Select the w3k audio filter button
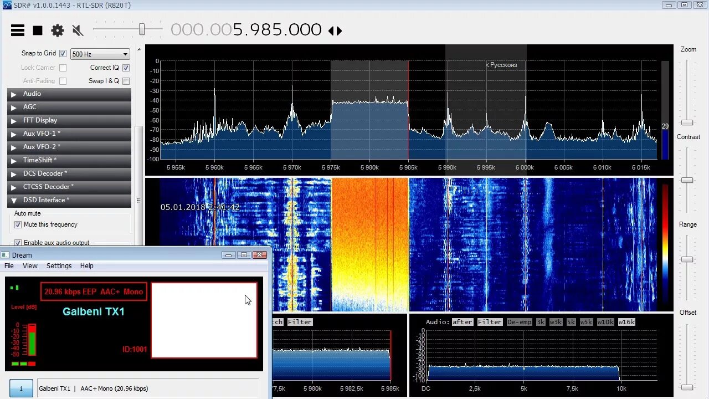Image resolution: width=709 pixels, height=399 pixels. [x=556, y=322]
